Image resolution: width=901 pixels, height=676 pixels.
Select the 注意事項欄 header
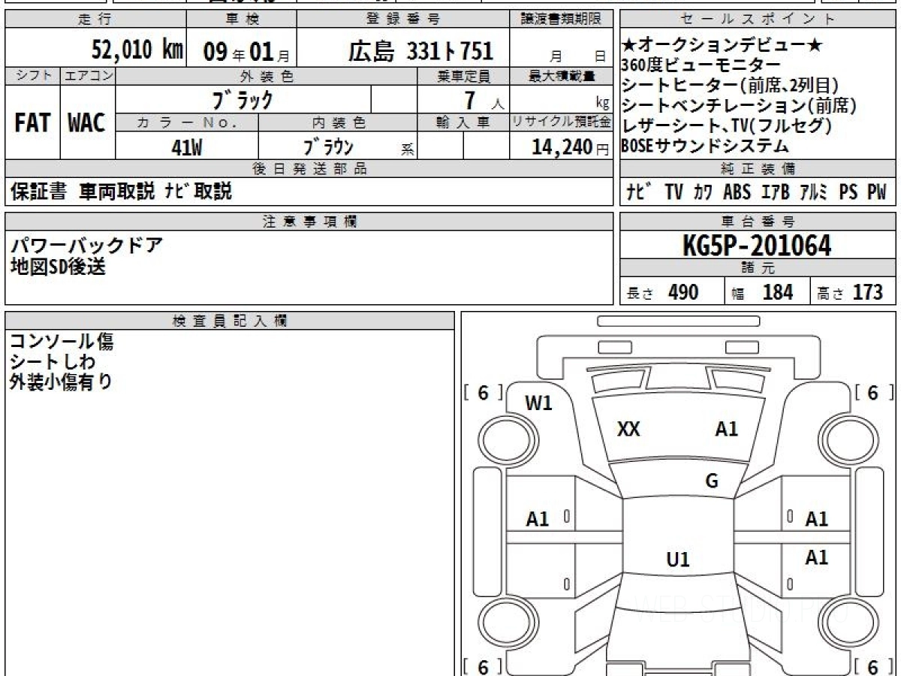(x=309, y=222)
